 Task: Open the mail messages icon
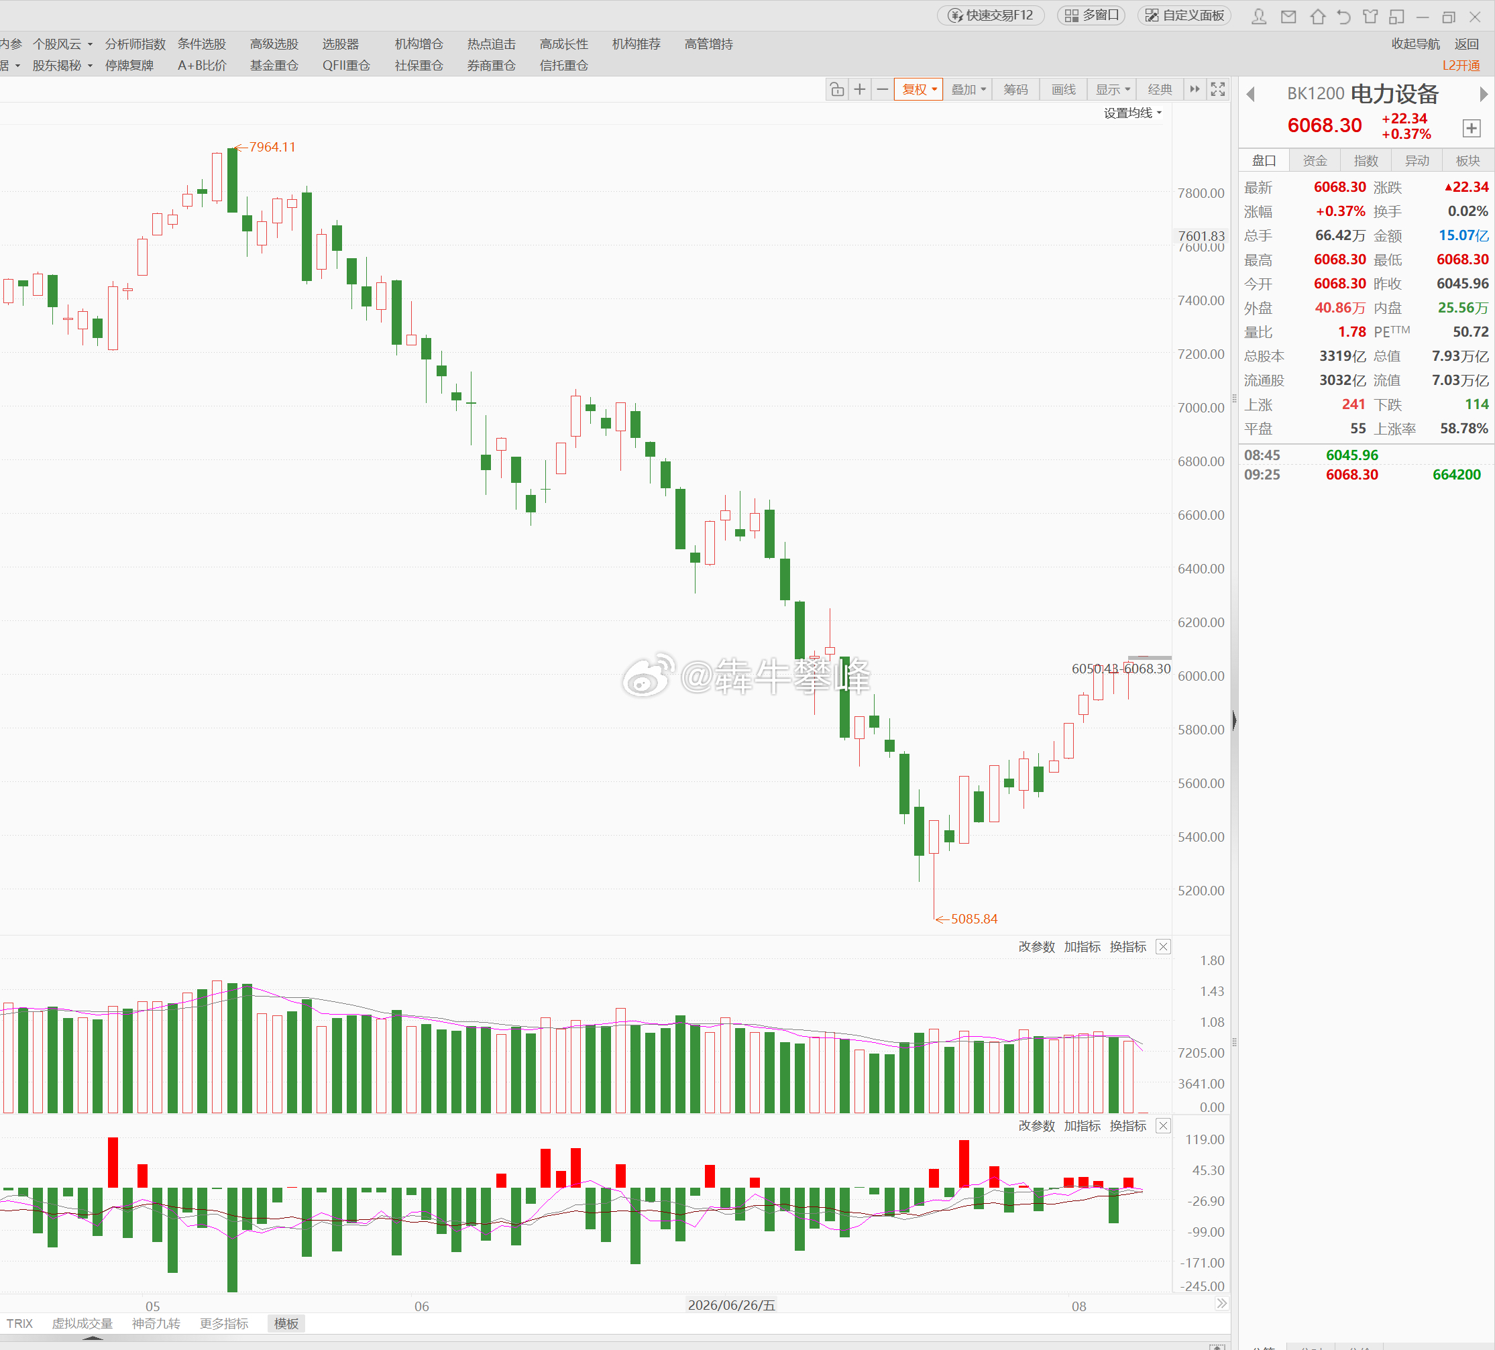point(1289,16)
